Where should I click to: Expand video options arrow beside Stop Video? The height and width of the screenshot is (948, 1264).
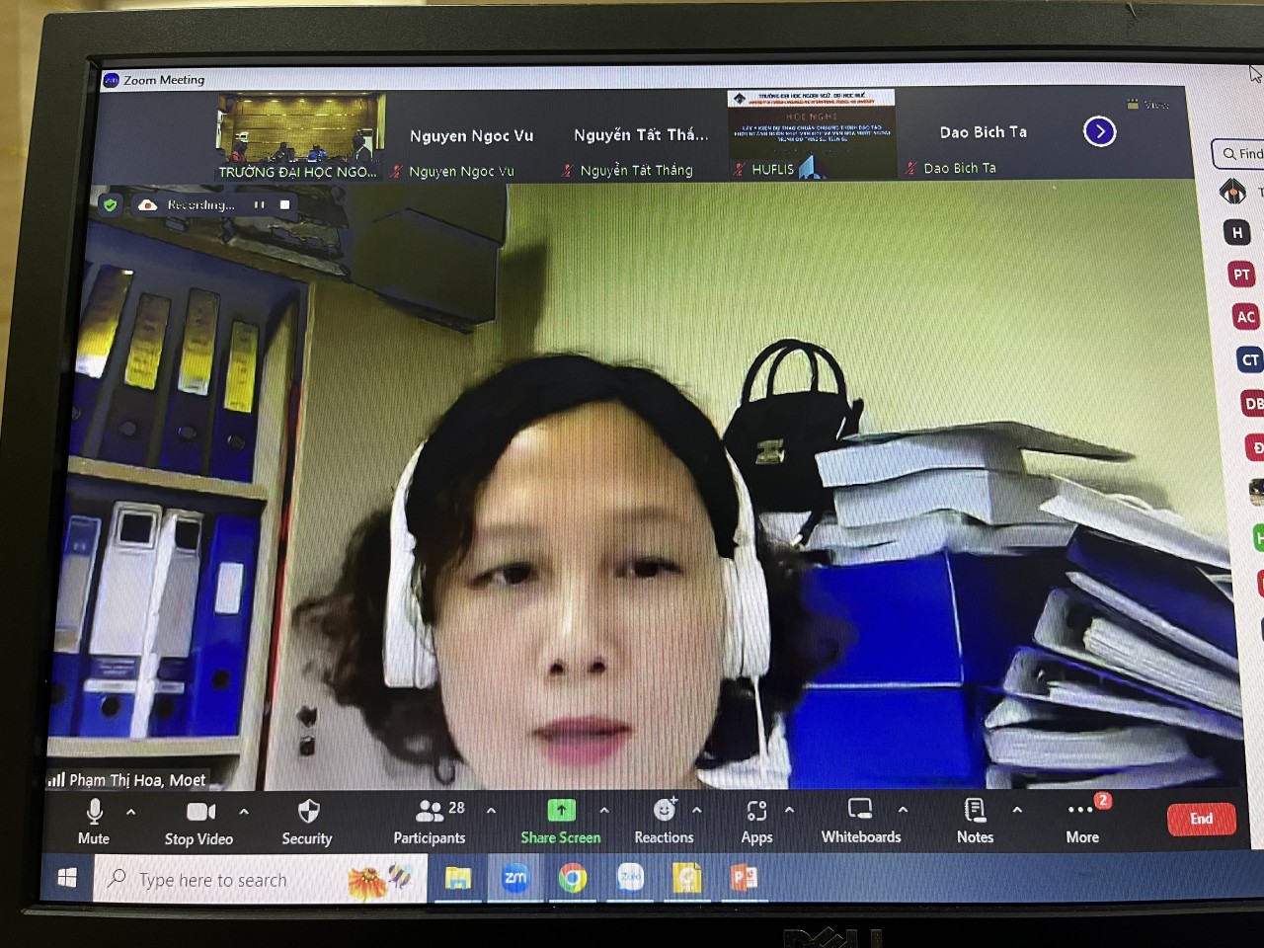(x=244, y=812)
